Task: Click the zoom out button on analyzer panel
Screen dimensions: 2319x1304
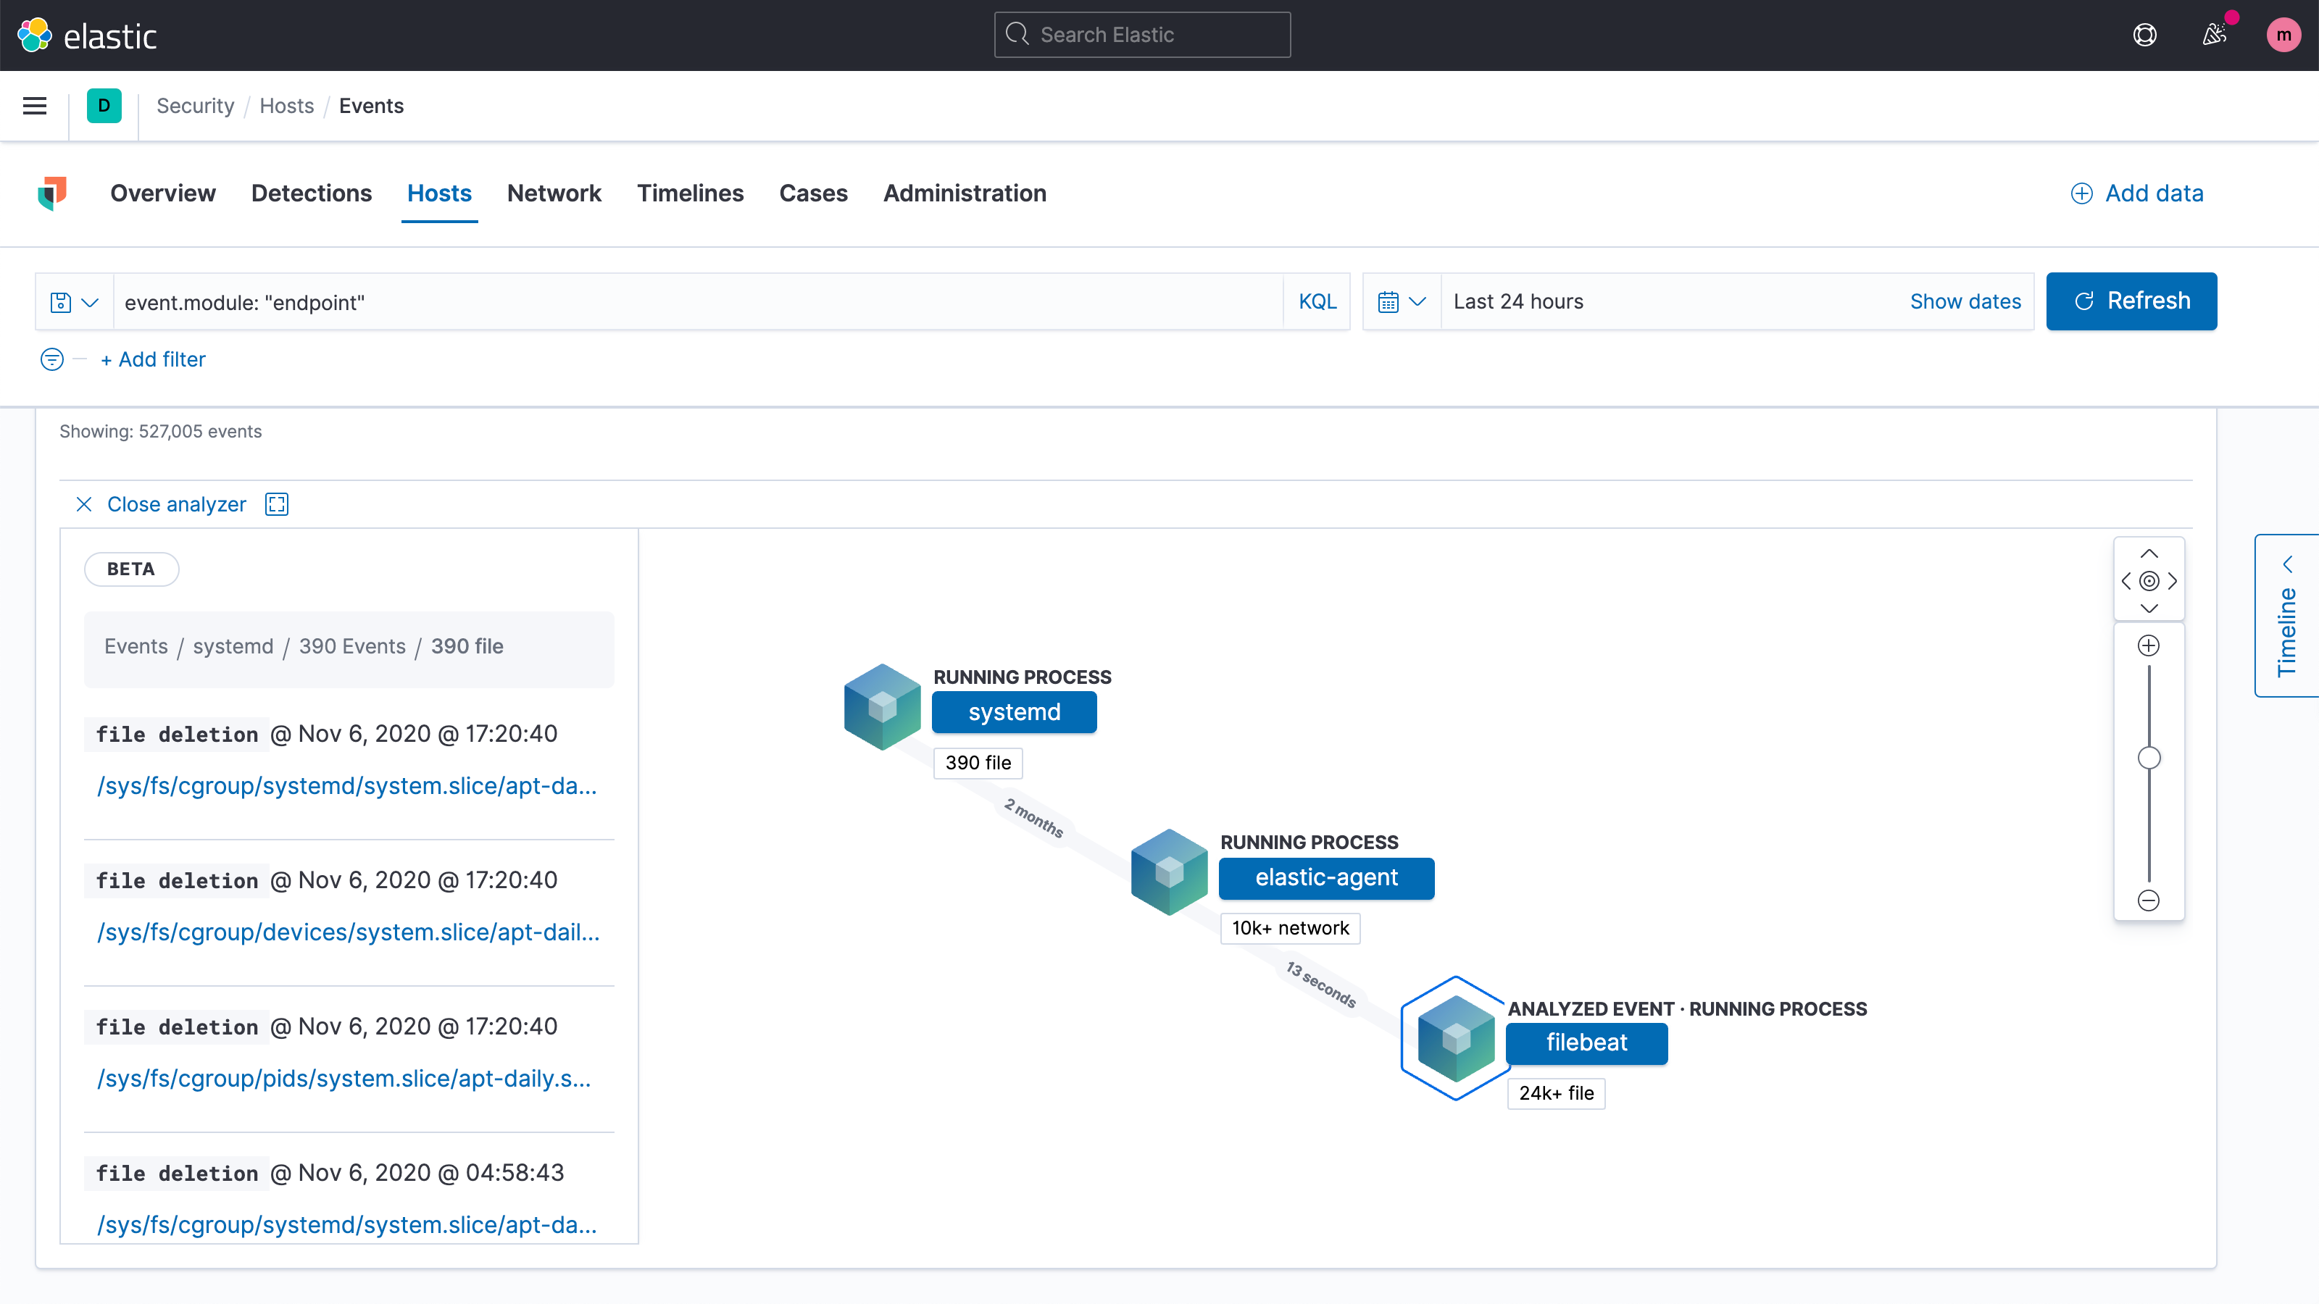Action: pos(2149,901)
